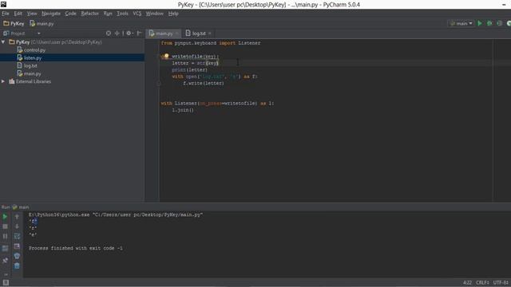Open the Navigate menu

coord(51,14)
